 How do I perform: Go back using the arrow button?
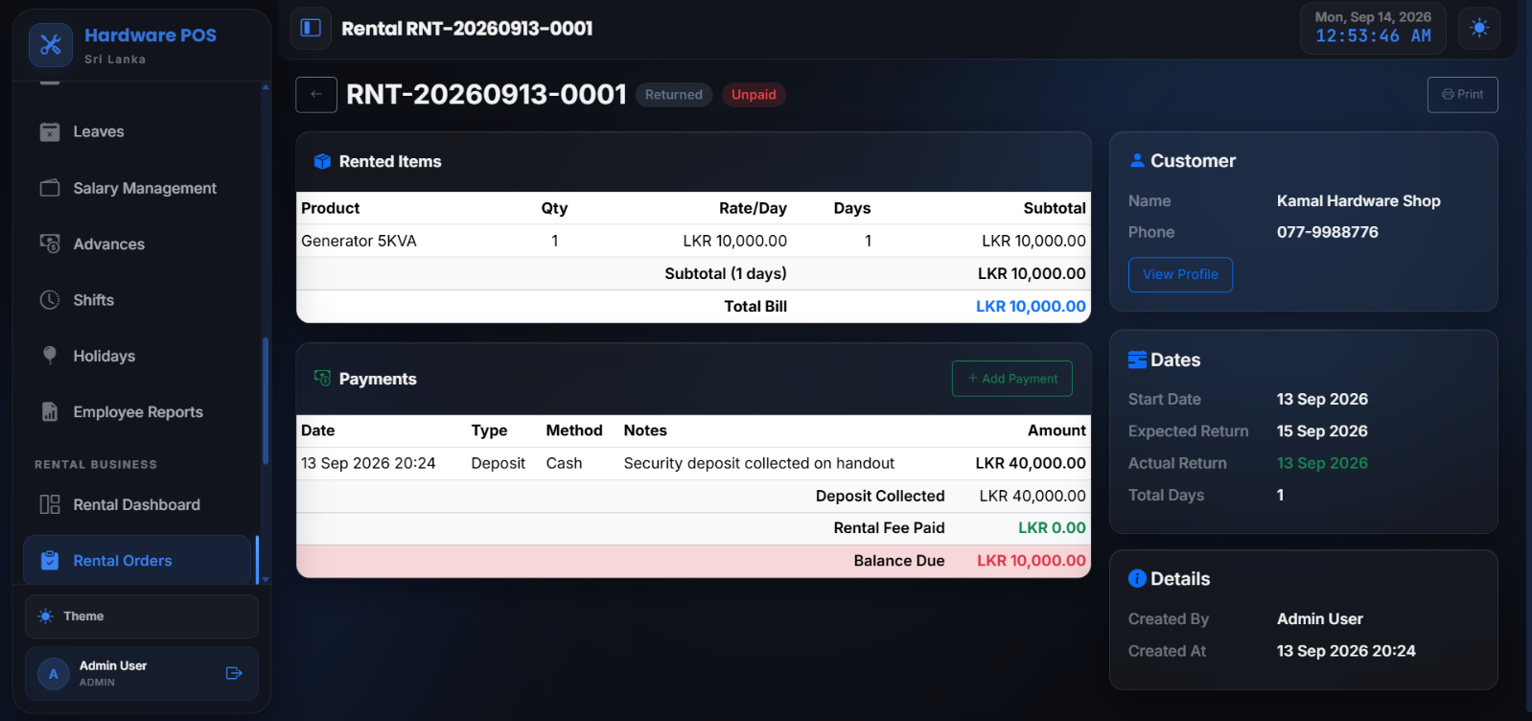316,95
